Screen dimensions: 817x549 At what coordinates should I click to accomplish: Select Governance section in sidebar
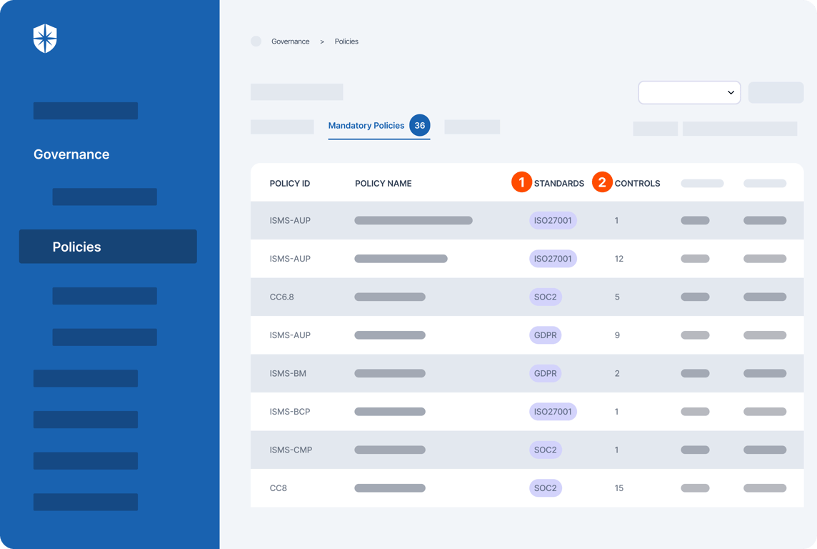click(71, 154)
